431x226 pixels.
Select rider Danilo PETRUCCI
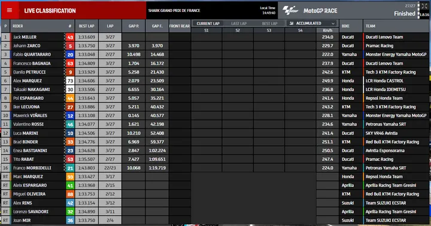[x=29, y=72]
